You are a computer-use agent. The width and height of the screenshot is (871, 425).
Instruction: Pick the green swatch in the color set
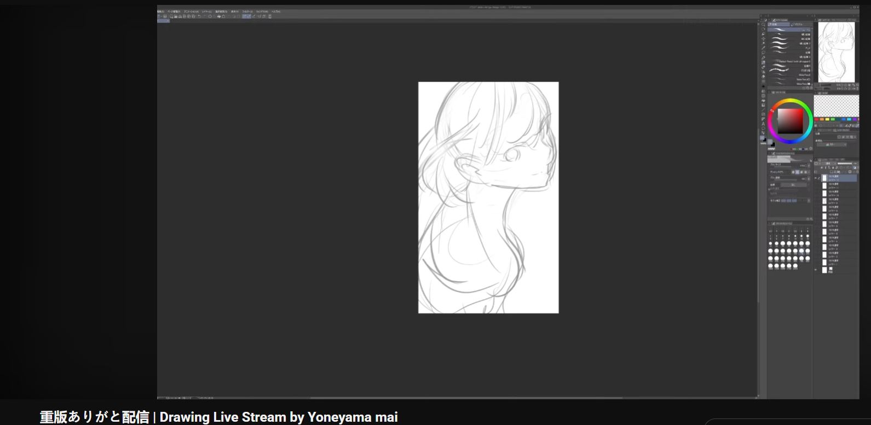[833, 119]
